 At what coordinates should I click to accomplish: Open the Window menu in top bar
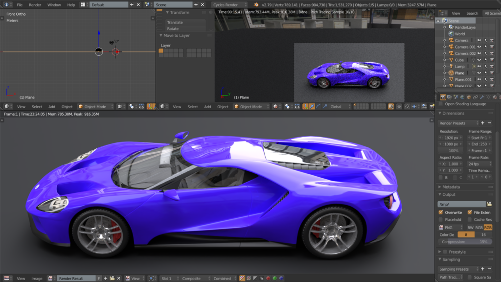coord(54,4)
